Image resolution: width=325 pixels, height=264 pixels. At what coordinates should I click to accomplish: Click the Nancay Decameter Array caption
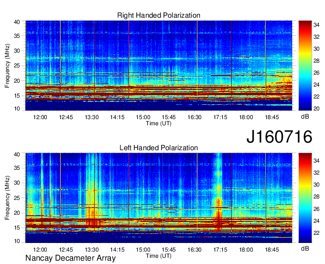tap(70, 258)
